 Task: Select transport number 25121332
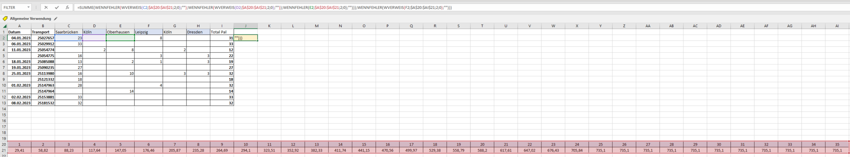(x=43, y=79)
